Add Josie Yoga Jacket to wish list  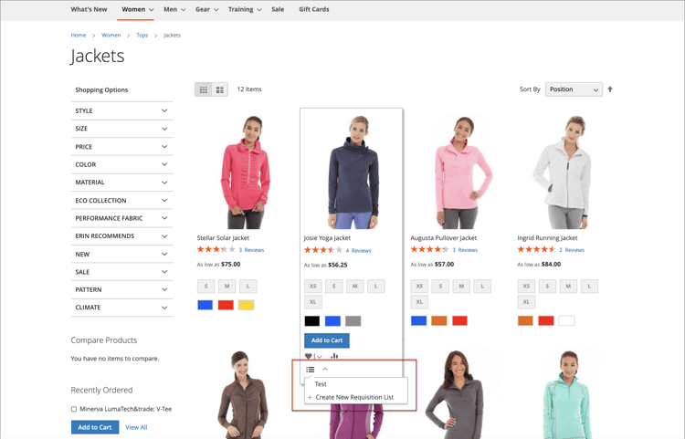(x=309, y=356)
